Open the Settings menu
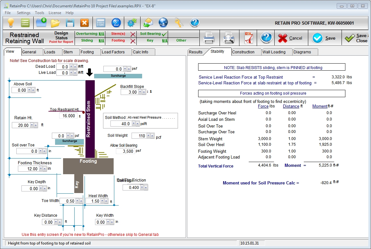Screen dimensions: 371x249 coord(24,13)
